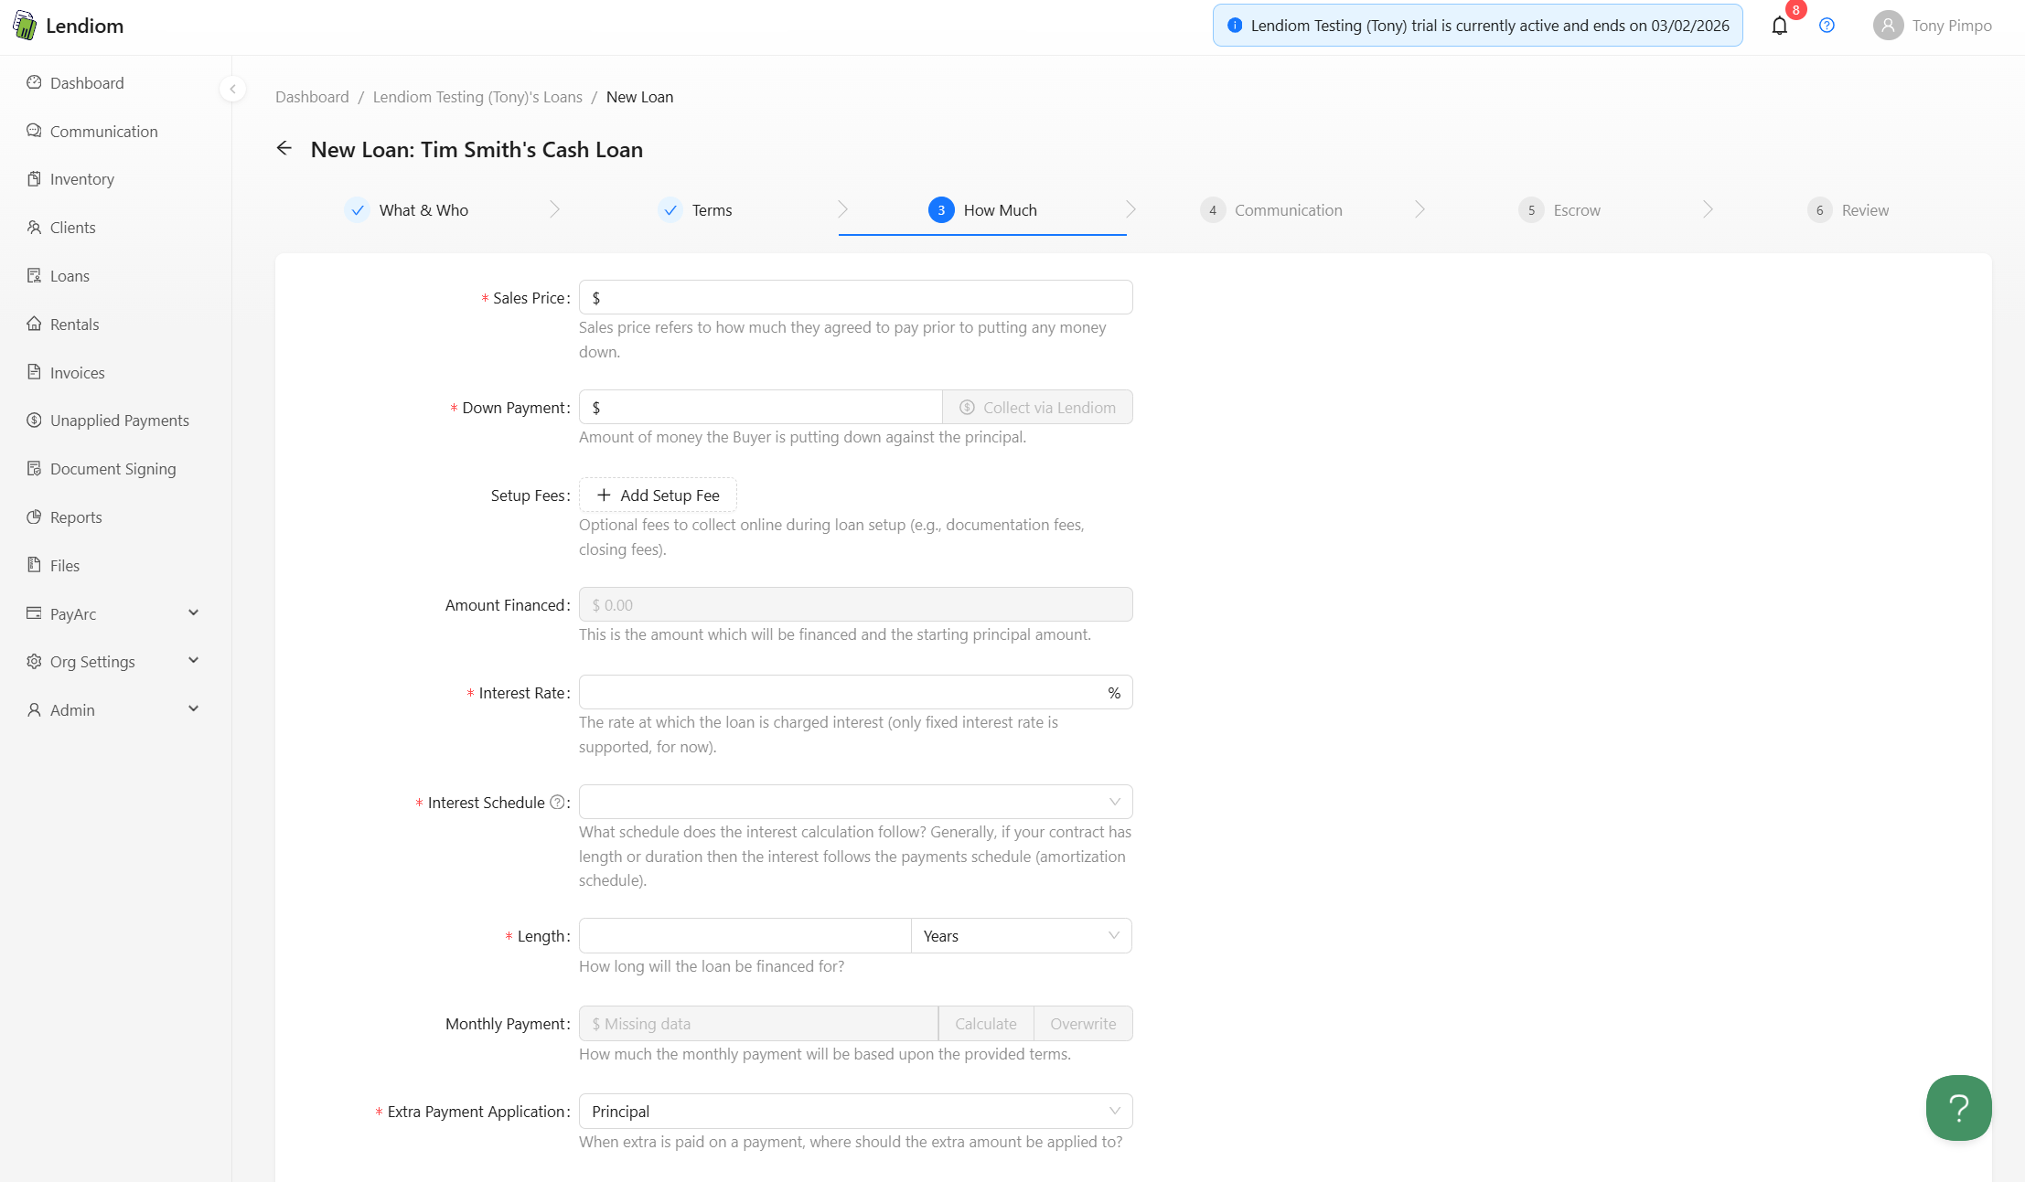The height and width of the screenshot is (1182, 2025).
Task: Go back using the arrow beside New Loan title
Action: point(284,148)
